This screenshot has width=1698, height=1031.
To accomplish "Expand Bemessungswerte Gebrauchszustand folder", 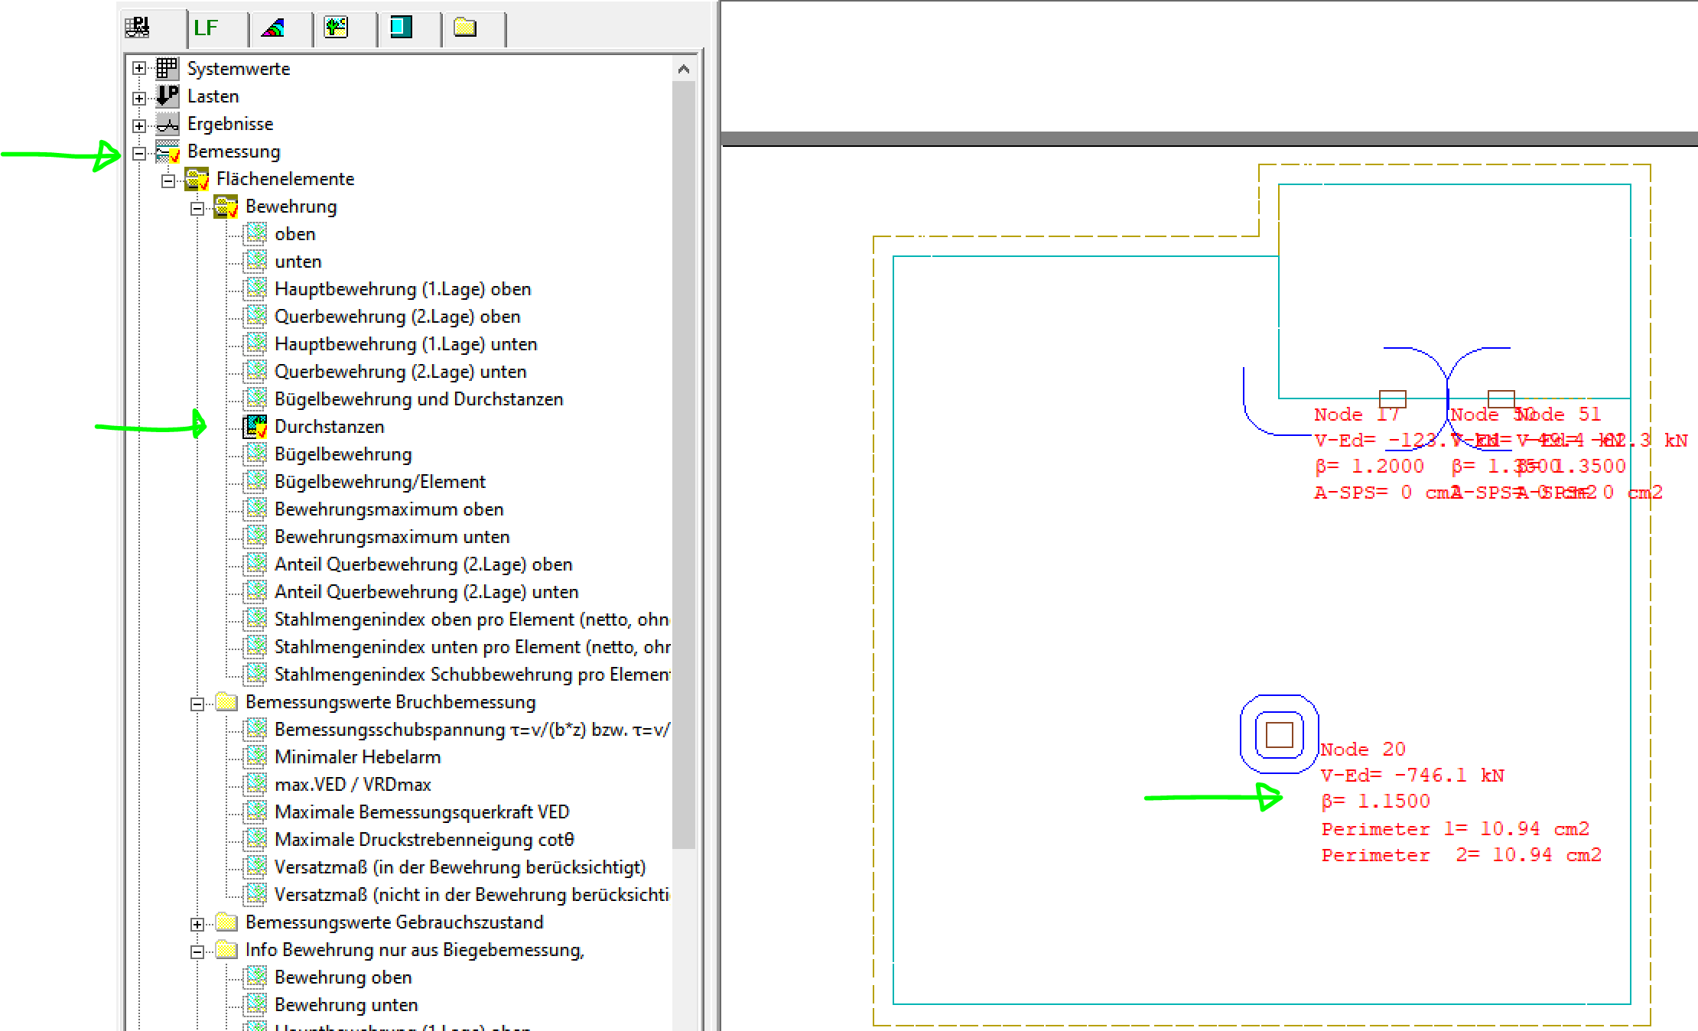I will (x=197, y=924).
